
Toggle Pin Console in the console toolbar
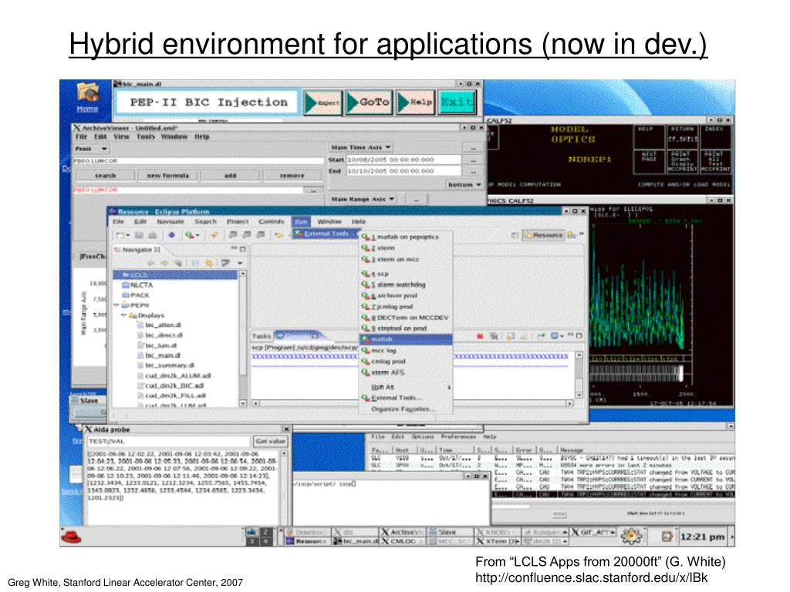tap(541, 336)
